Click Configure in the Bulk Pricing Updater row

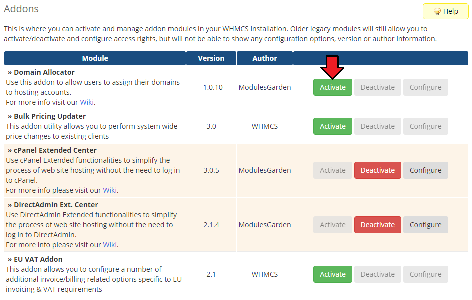pos(425,126)
